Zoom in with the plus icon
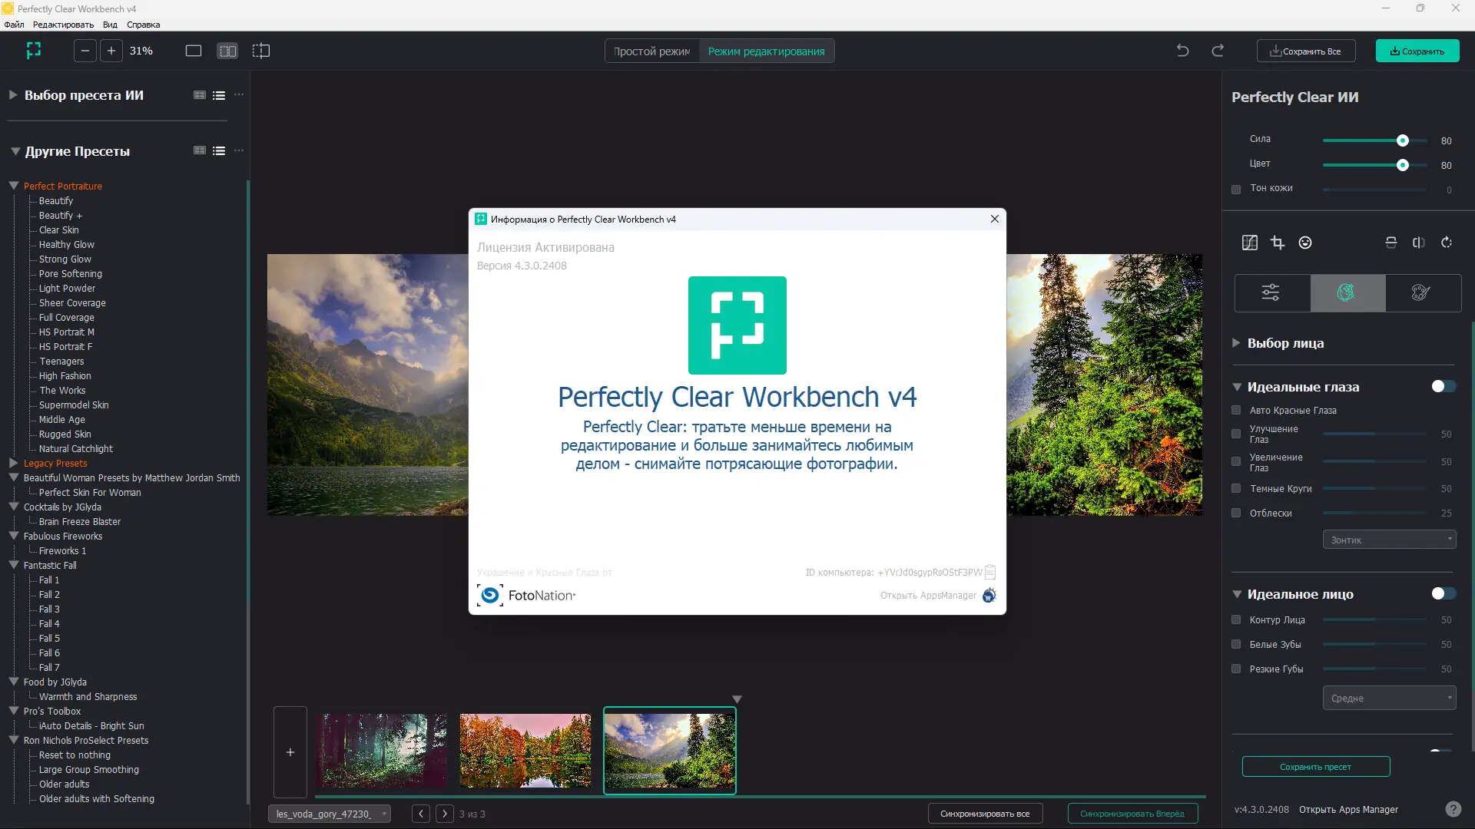Screen dimensions: 1475x829 pos(111,51)
